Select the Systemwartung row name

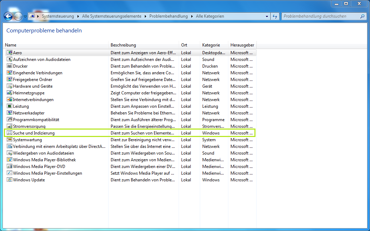[27, 140]
